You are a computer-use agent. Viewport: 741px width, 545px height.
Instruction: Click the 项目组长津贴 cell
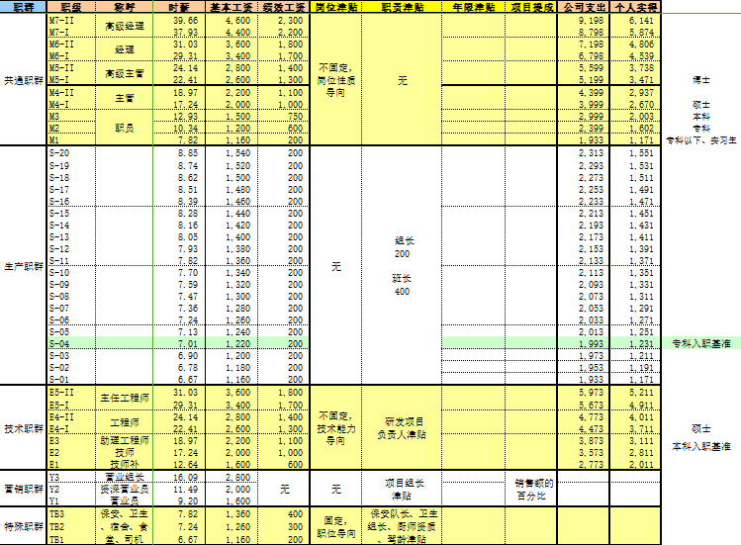pyautogui.click(x=399, y=489)
